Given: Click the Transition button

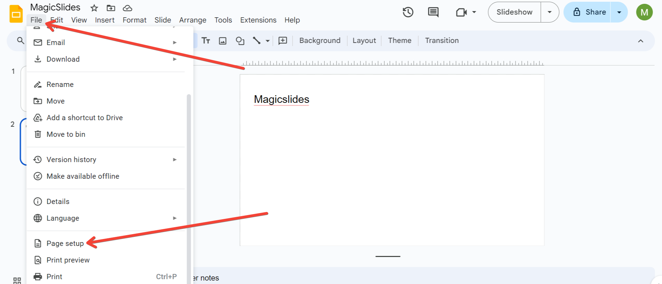Looking at the screenshot, I should (442, 41).
